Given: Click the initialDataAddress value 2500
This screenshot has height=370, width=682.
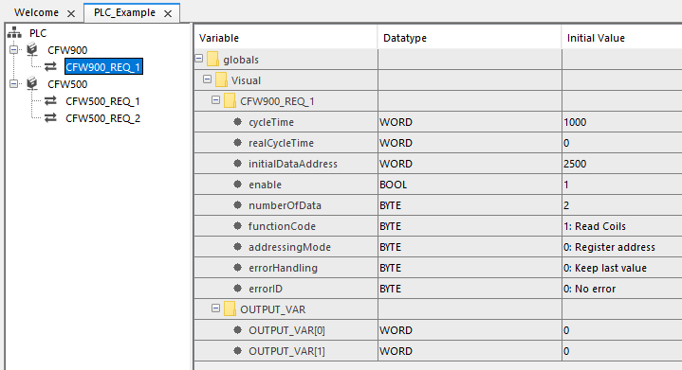Looking at the screenshot, I should [x=575, y=164].
